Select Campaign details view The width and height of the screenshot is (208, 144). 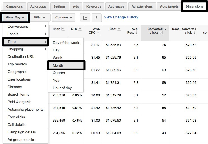26,132
